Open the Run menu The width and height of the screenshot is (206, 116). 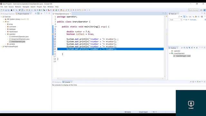45,7
